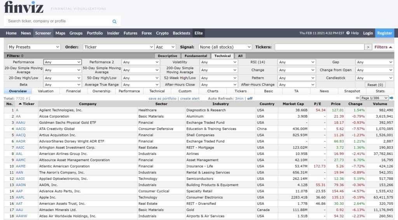The image size is (398, 220).
Task: Click the Login link
Action: [368, 33]
